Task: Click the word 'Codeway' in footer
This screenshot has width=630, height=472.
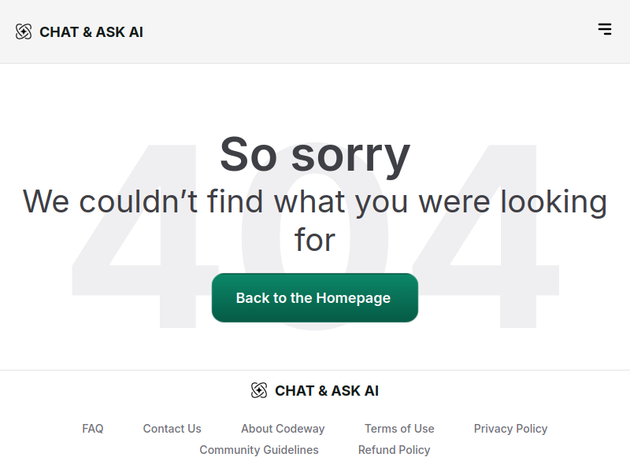Action: click(x=301, y=429)
